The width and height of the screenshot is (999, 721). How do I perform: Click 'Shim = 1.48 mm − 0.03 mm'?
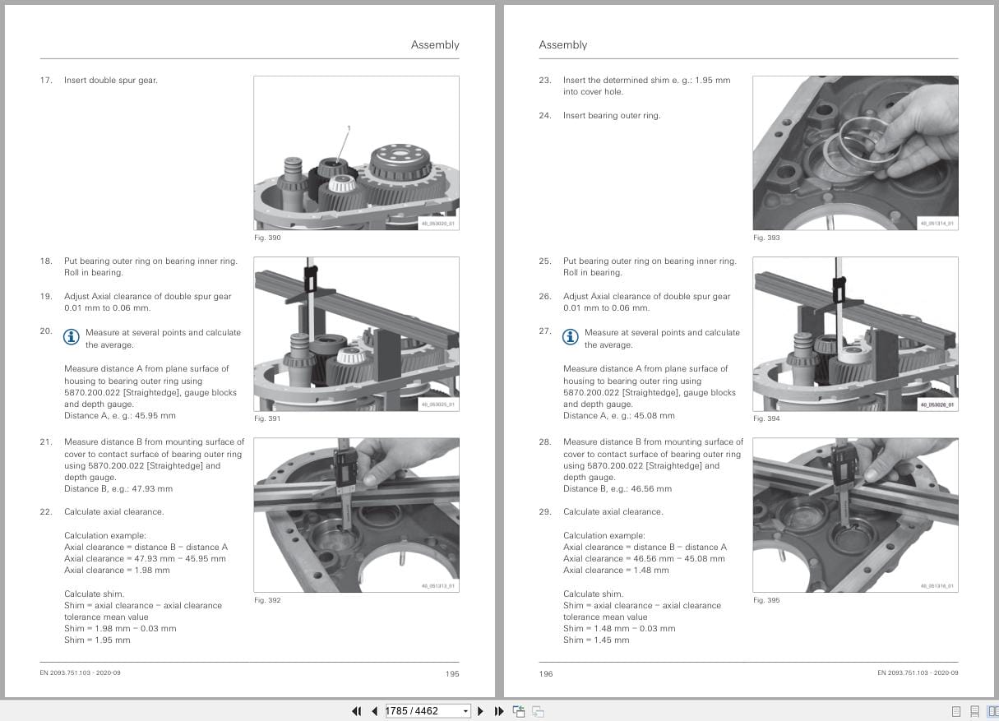pyautogui.click(x=619, y=628)
